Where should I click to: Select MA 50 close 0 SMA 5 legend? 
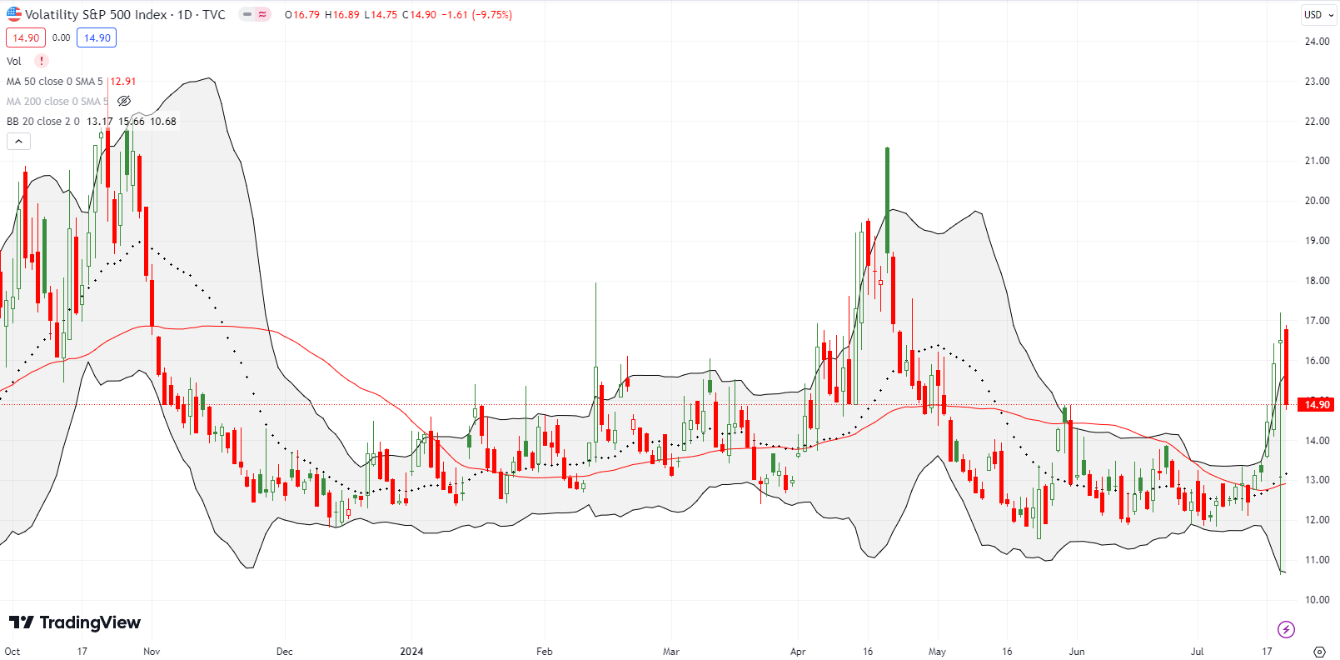[x=55, y=81]
